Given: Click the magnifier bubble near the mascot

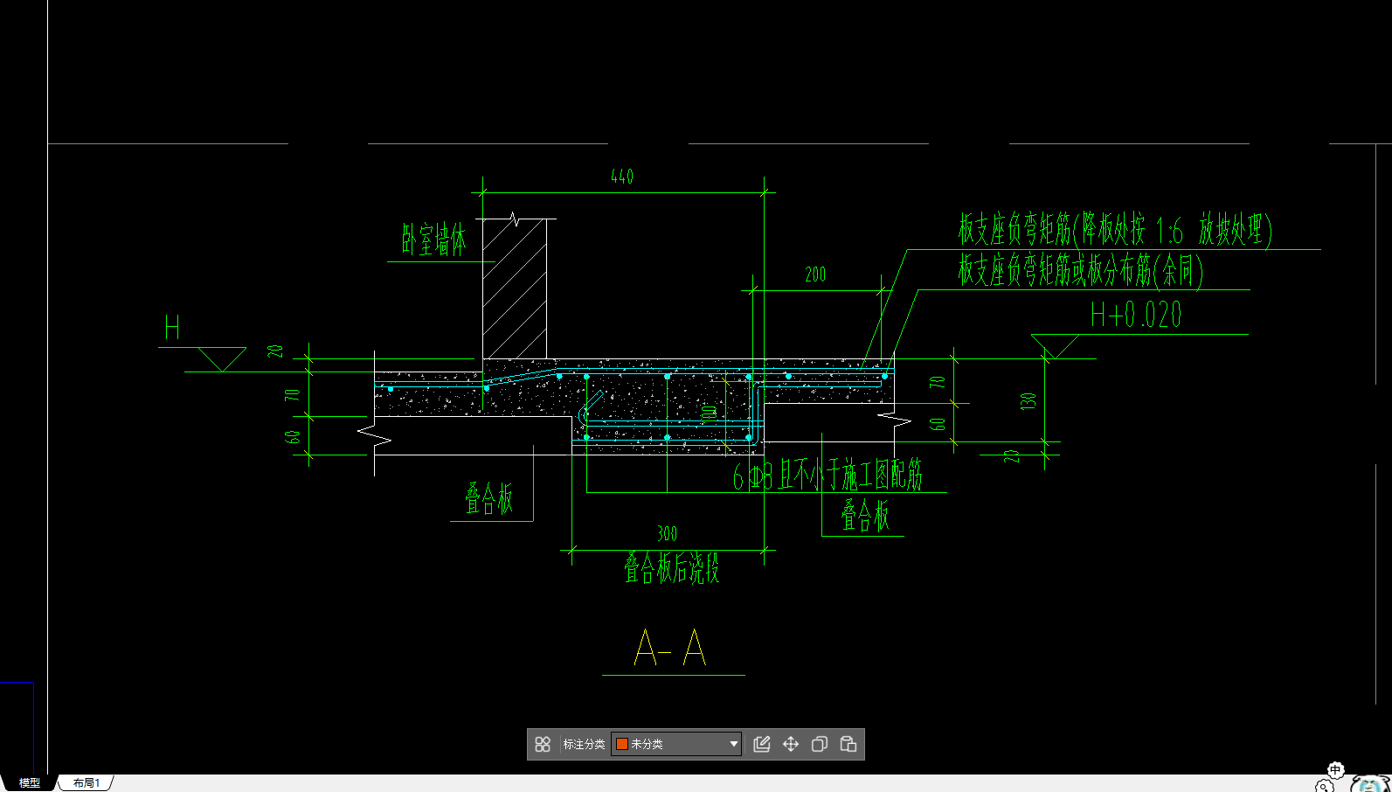Looking at the screenshot, I should pyautogui.click(x=1324, y=786).
